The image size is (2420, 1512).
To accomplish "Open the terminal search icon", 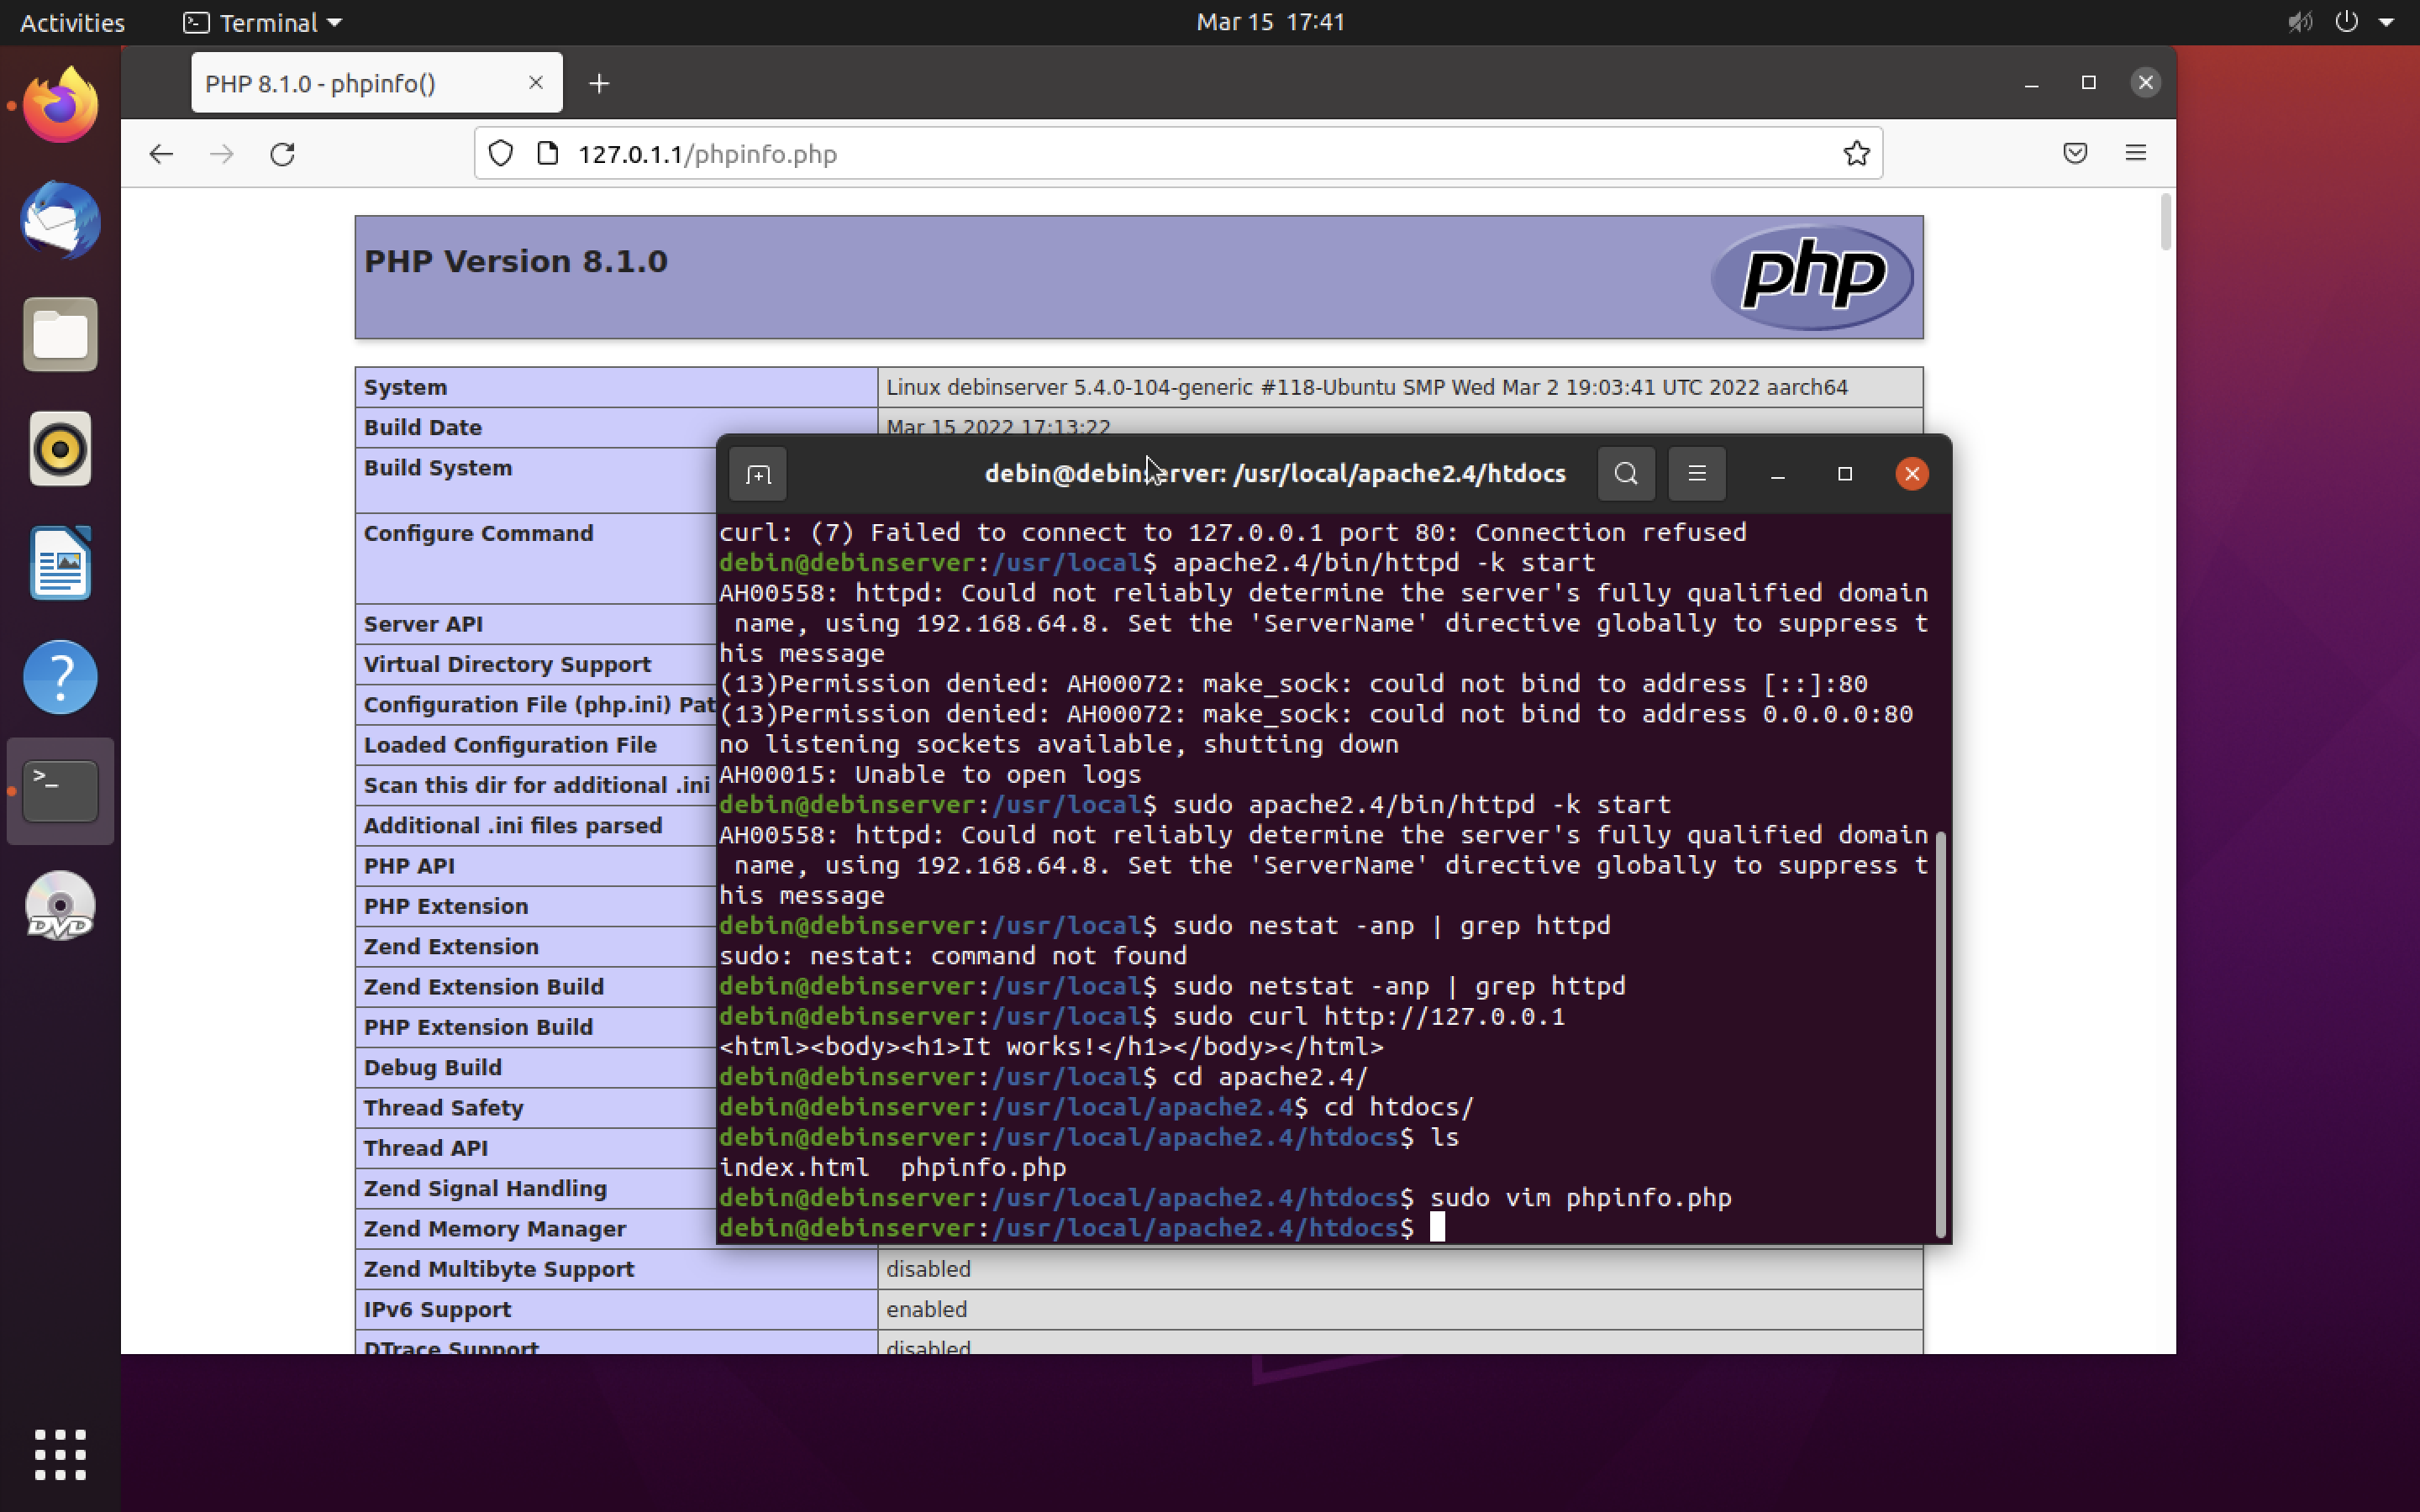I will (1626, 474).
